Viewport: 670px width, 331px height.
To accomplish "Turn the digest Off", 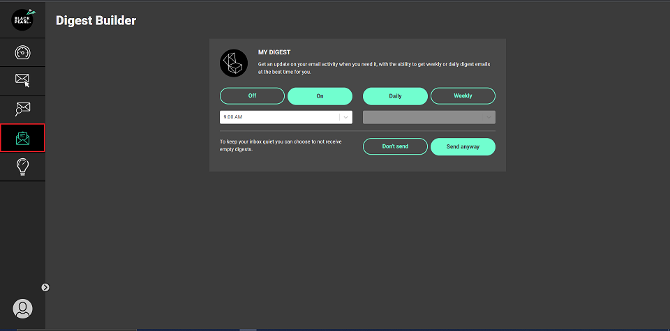I will coord(252,96).
